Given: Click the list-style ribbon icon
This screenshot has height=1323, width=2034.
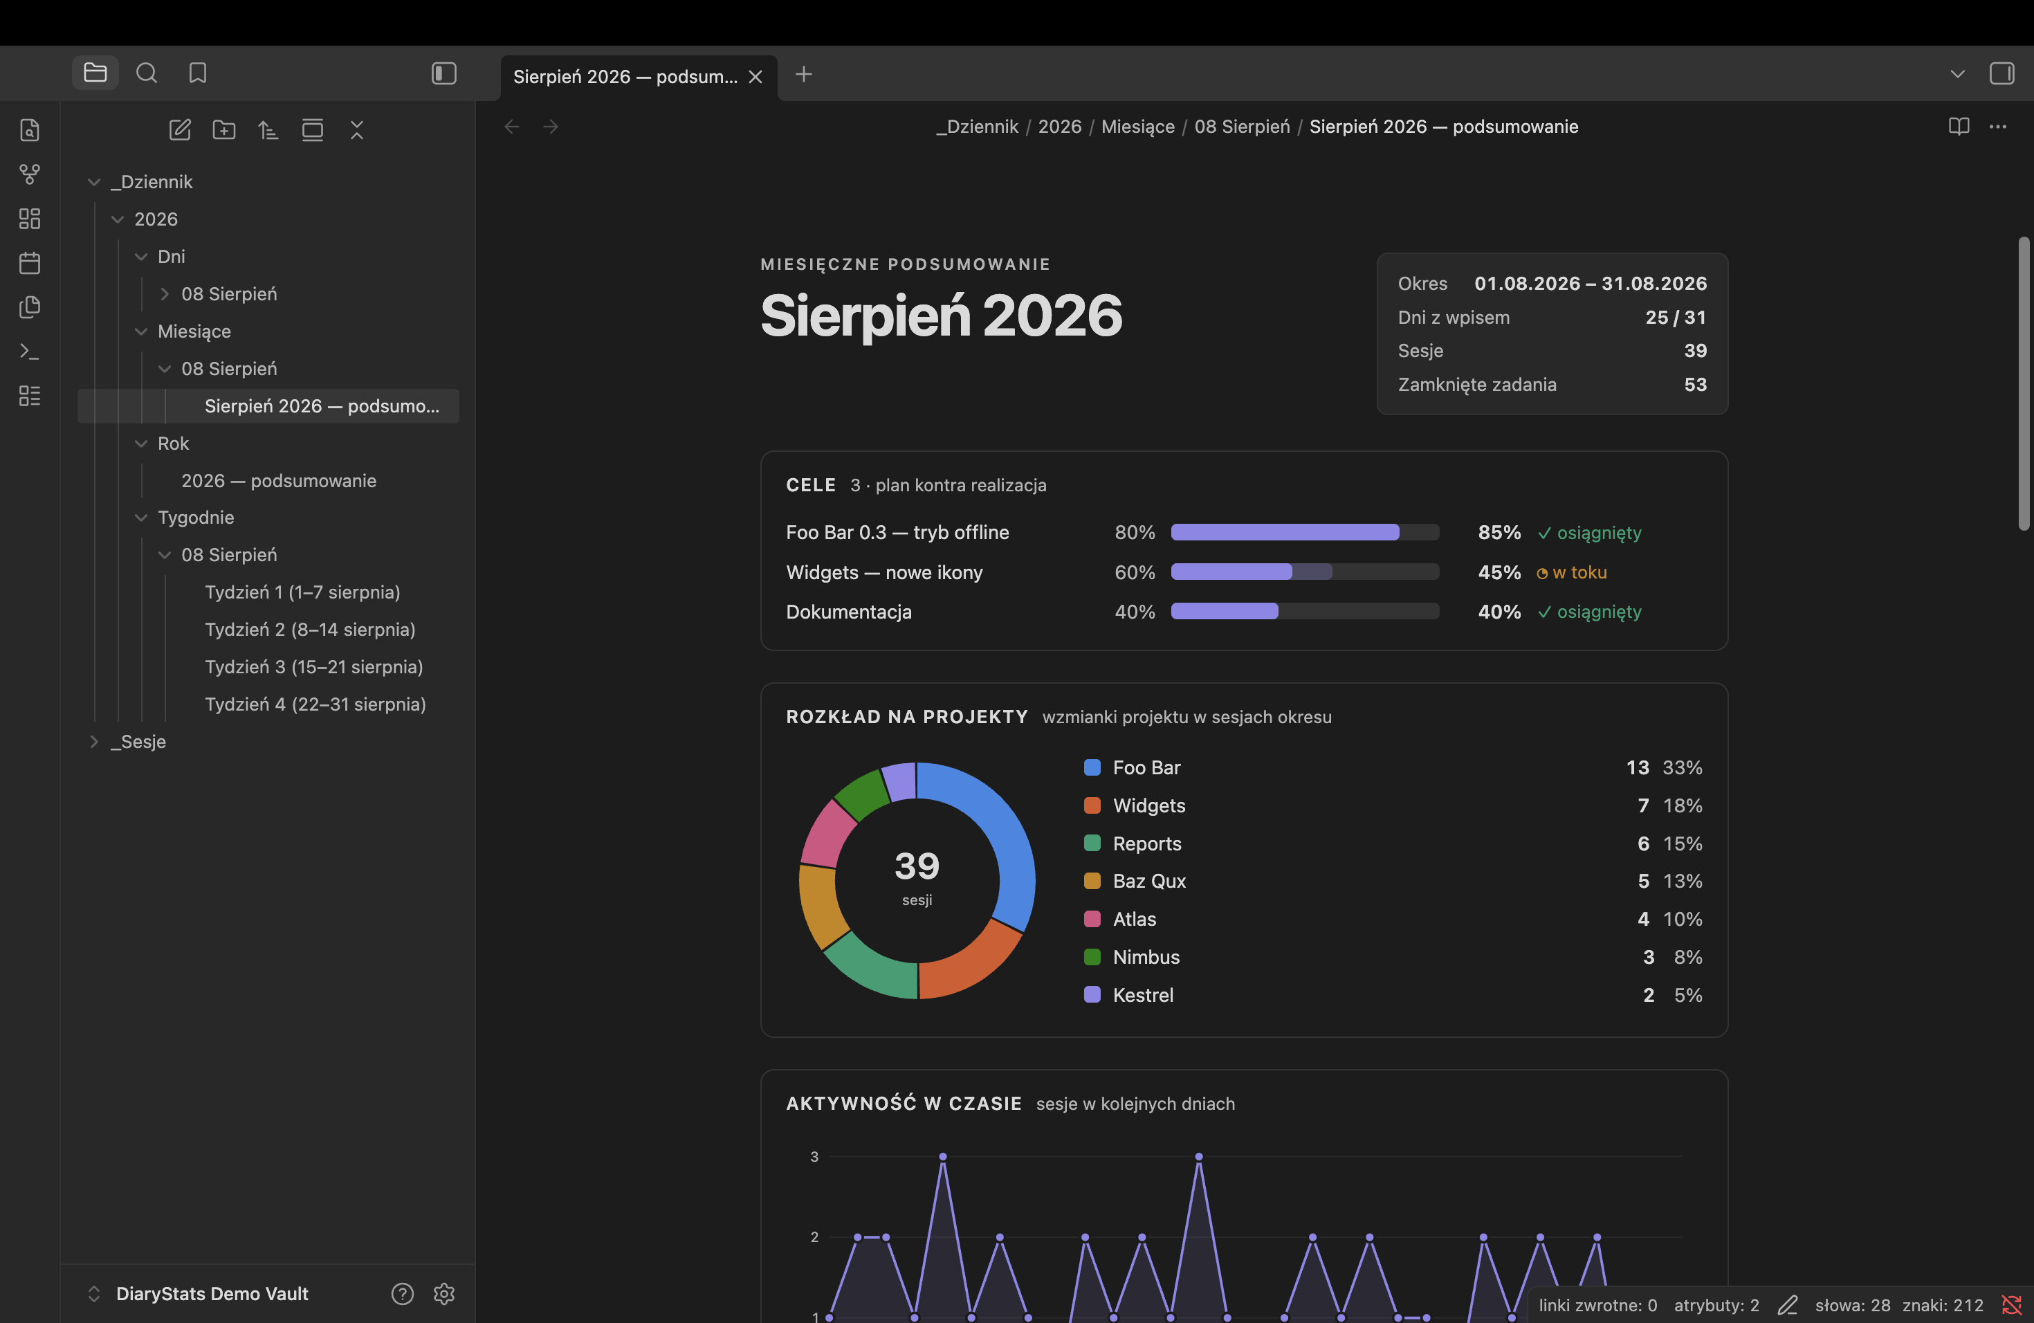Looking at the screenshot, I should (30, 396).
